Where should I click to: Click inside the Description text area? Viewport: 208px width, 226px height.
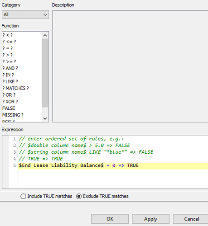click(130, 66)
